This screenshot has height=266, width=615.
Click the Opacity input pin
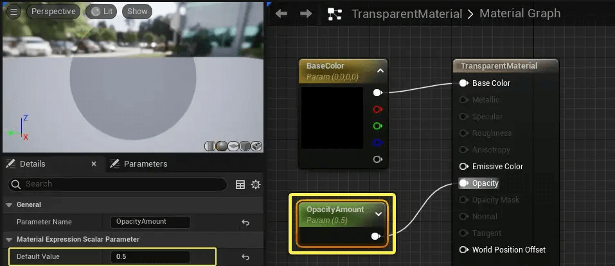pos(463,183)
